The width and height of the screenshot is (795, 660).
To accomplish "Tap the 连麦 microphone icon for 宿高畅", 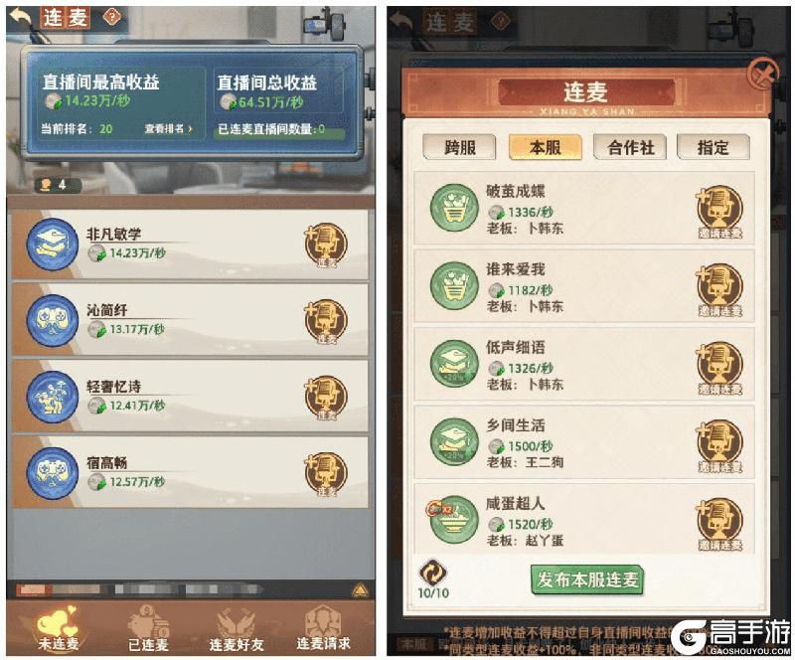I will [326, 473].
